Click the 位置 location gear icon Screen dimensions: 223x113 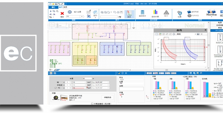[x=179, y=13]
